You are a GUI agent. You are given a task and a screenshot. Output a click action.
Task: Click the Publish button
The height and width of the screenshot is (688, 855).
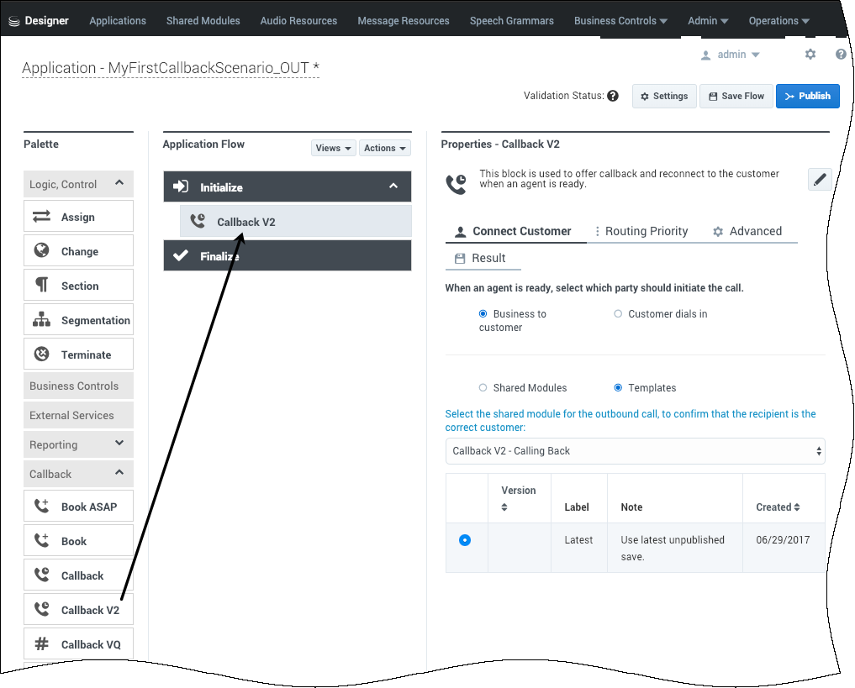point(807,96)
